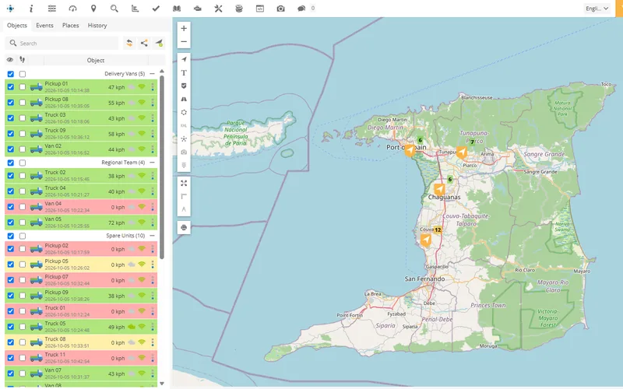This screenshot has width=623, height=389.
Task: Click the share position icon
Action: (144, 43)
